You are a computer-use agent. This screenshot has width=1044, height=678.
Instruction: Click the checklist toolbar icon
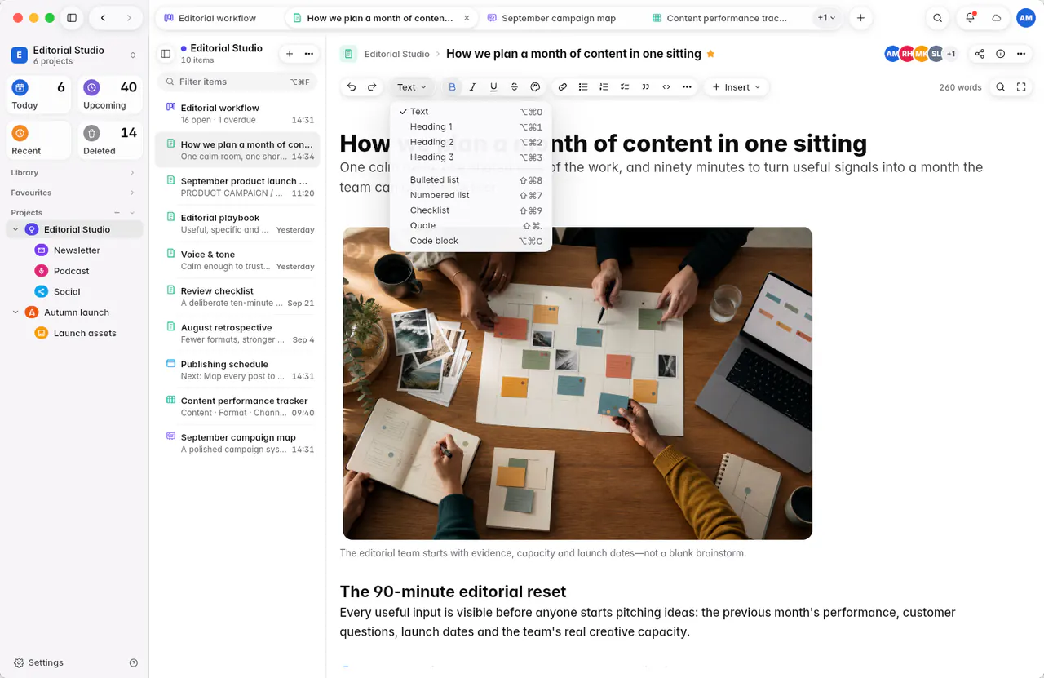625,87
